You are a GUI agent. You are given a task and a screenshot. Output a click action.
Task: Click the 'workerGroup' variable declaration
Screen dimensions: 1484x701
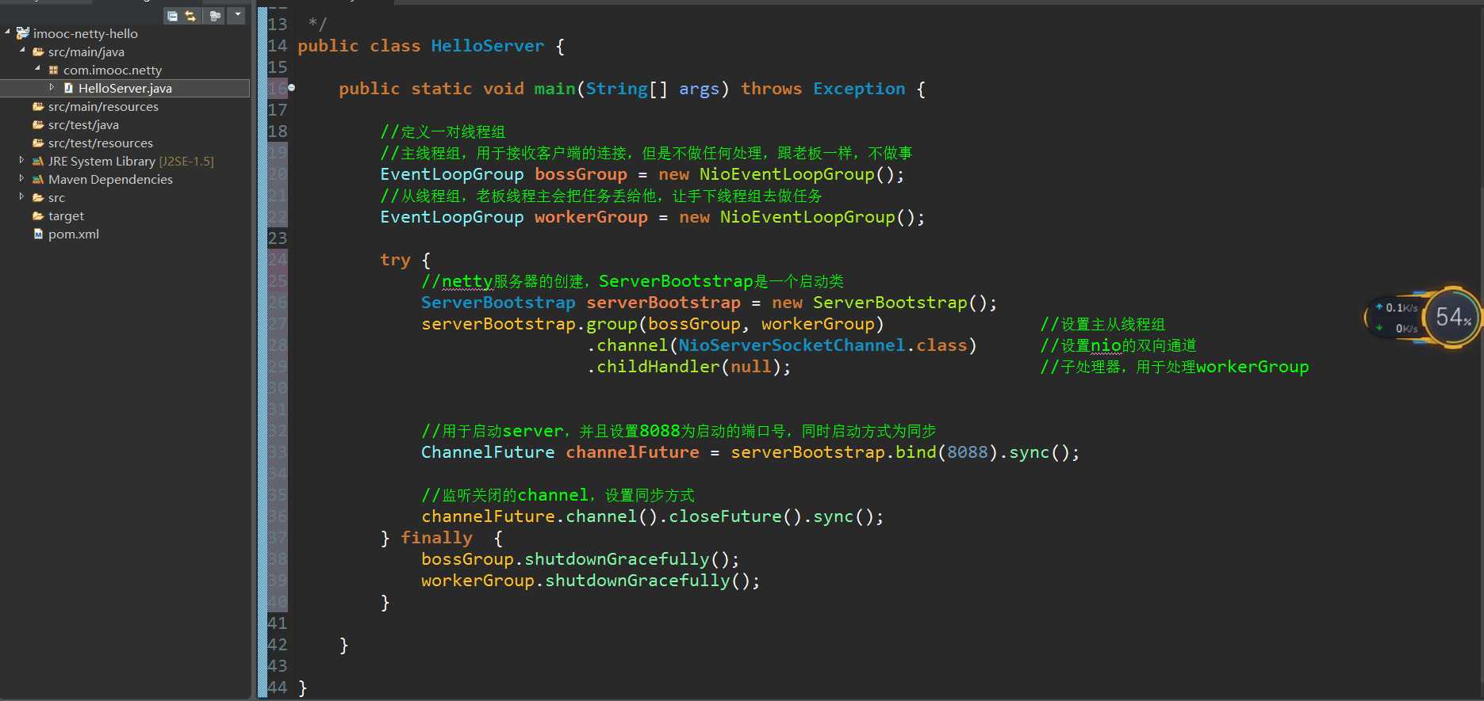coord(591,217)
